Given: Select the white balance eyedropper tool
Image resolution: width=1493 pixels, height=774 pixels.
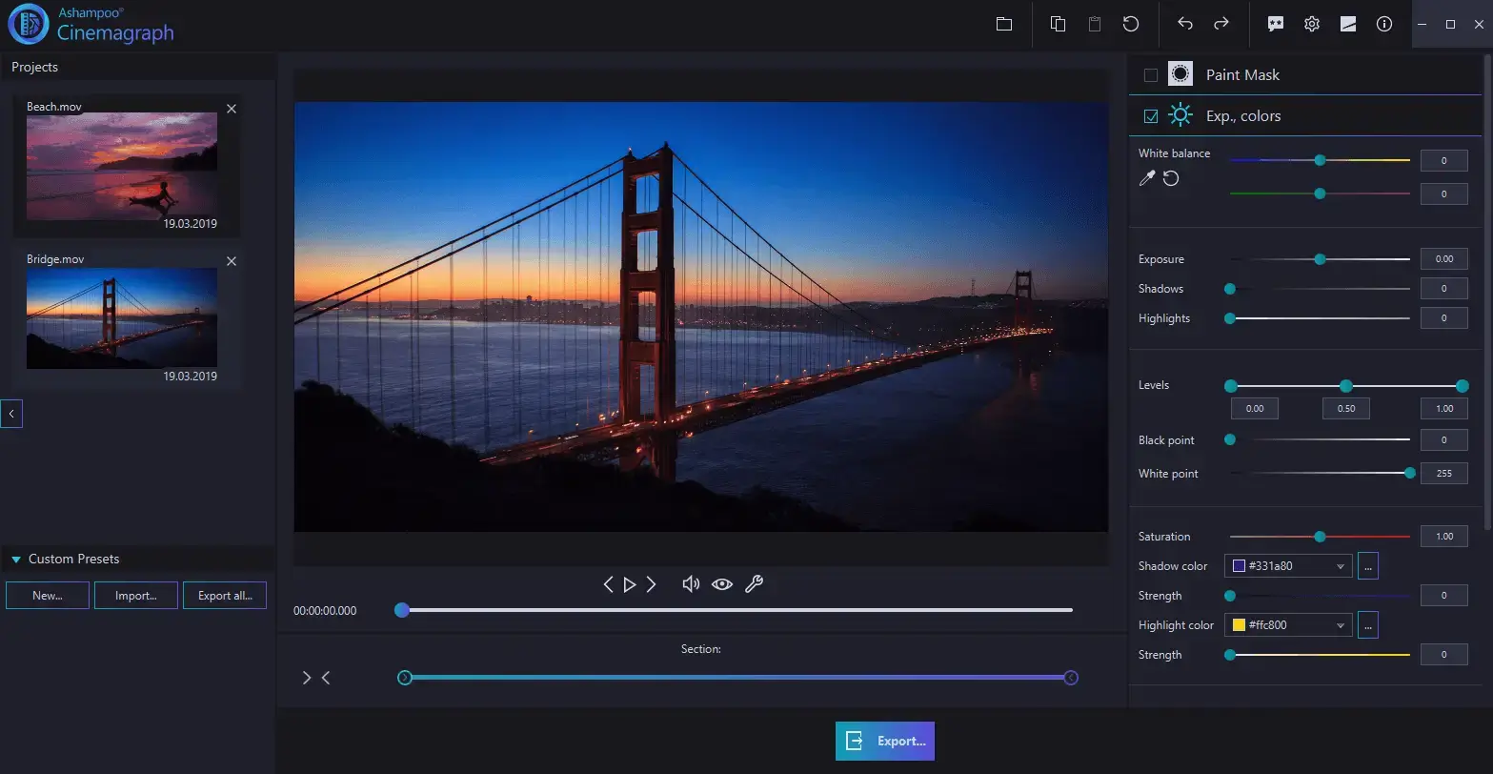Looking at the screenshot, I should click(x=1146, y=178).
